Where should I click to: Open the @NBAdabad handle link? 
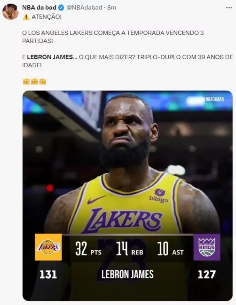click(84, 8)
